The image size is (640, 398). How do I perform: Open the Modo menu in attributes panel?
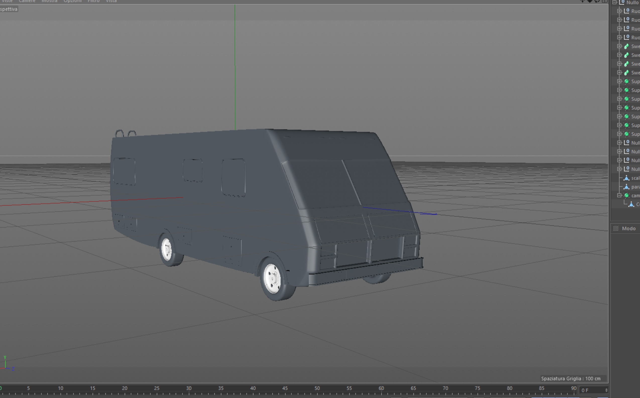pyautogui.click(x=629, y=228)
